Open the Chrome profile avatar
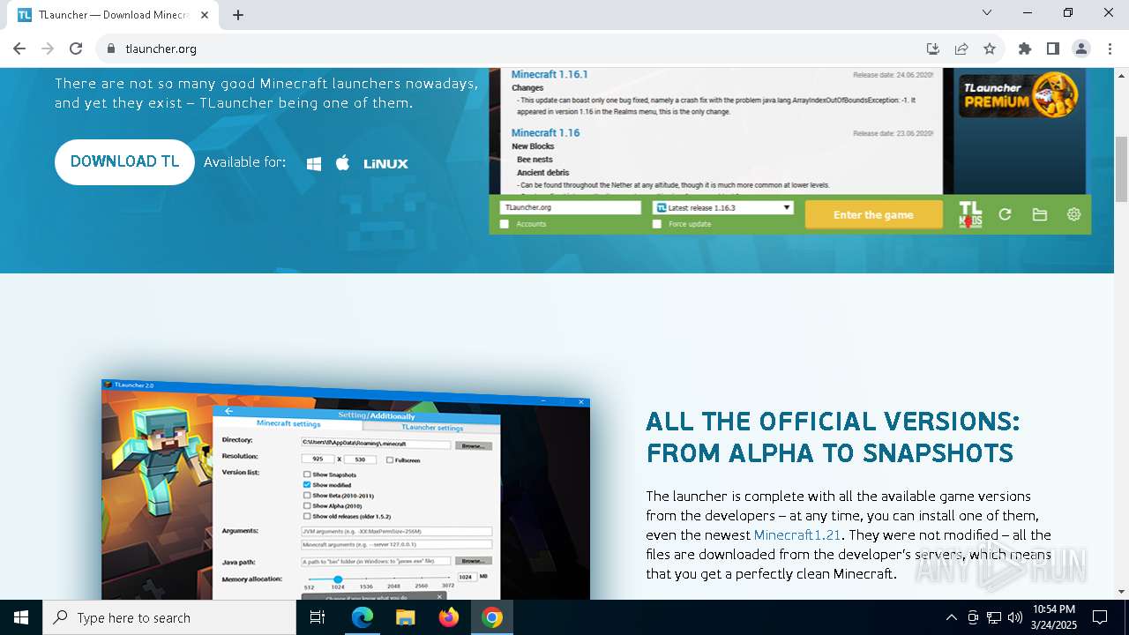Viewport: 1129px width, 635px height. click(1081, 49)
